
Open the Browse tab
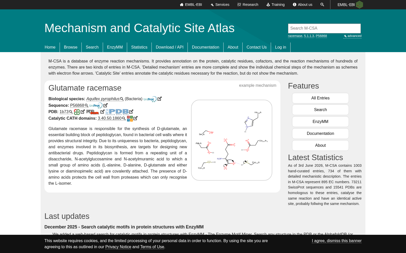point(71,47)
